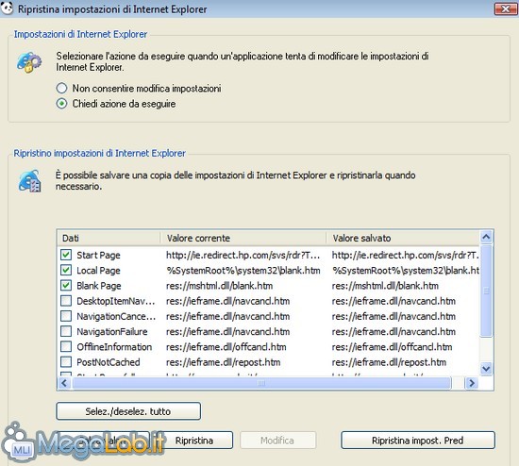
Task: Click the 'Ripristina impost. Pred' button
Action: (x=418, y=441)
